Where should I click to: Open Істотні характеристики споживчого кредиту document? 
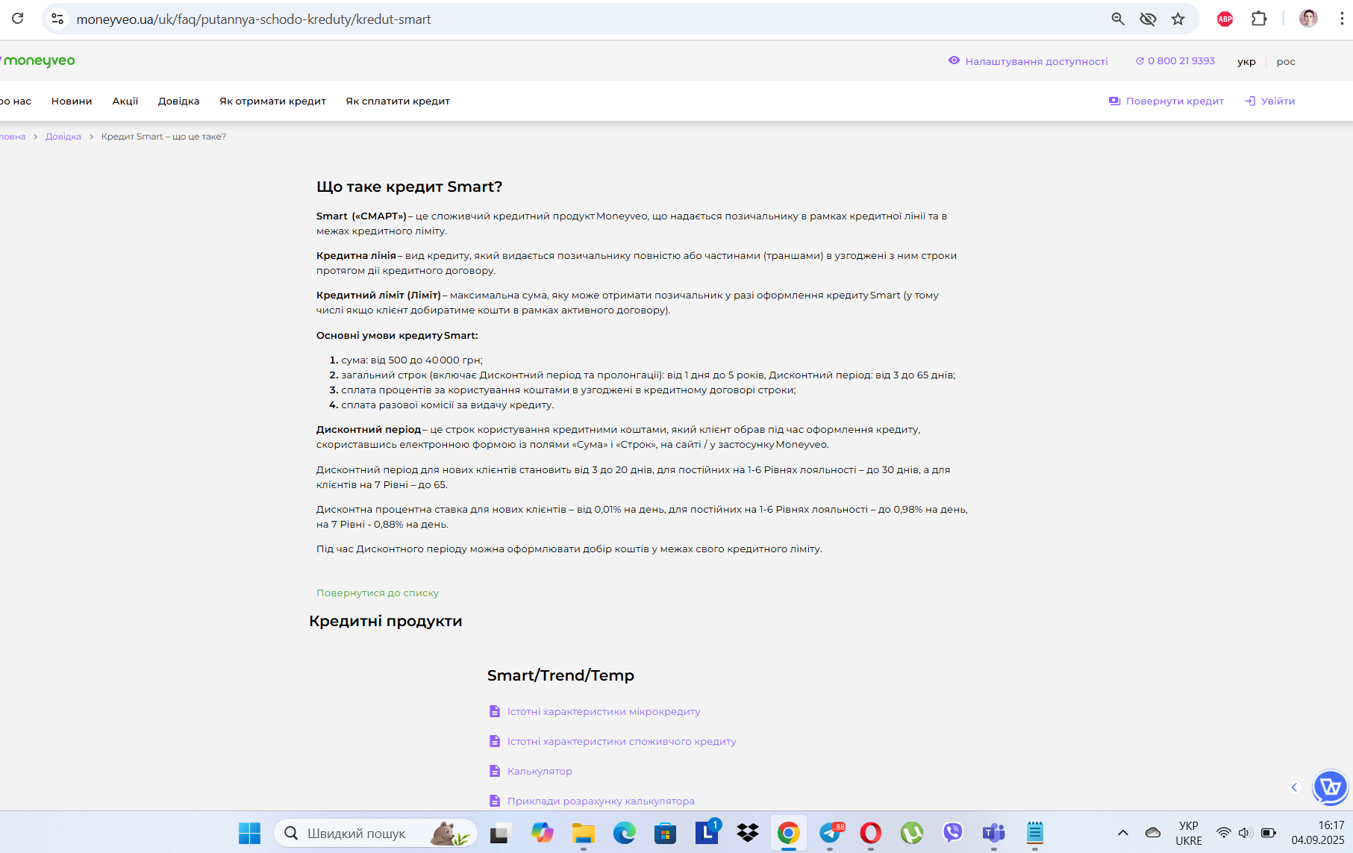coord(622,741)
